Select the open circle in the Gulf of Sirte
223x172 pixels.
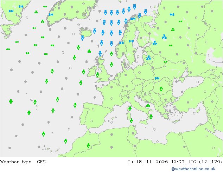157,141
